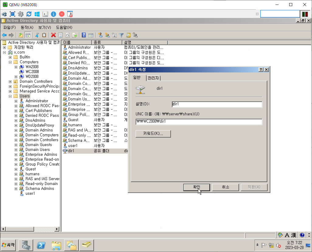Click the muted speaker tray icon
Screen dimensions: 312x252
coord(279,246)
